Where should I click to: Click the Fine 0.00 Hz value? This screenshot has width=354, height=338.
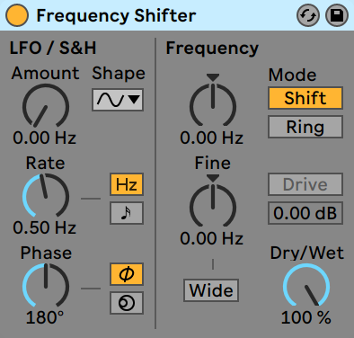pos(212,239)
